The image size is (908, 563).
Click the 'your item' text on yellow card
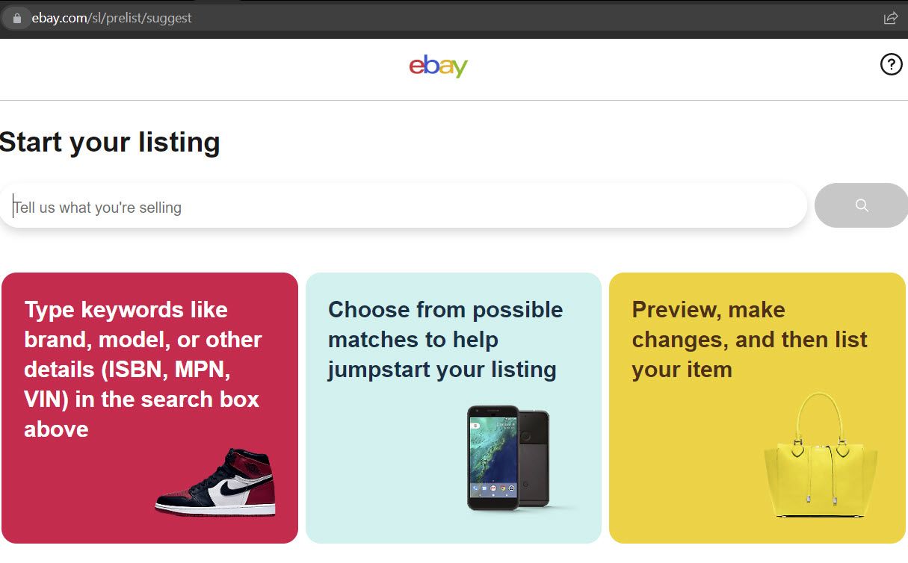[682, 369]
